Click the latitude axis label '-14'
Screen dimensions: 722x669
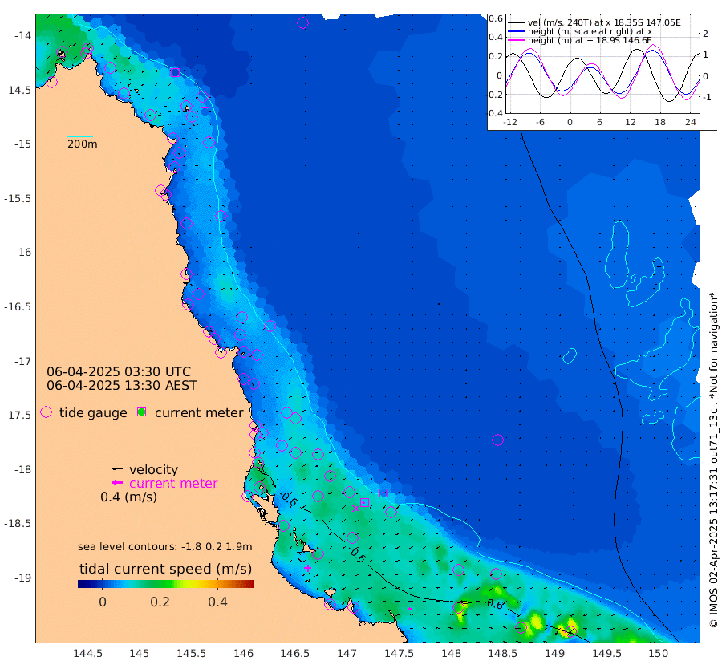pyautogui.click(x=23, y=35)
